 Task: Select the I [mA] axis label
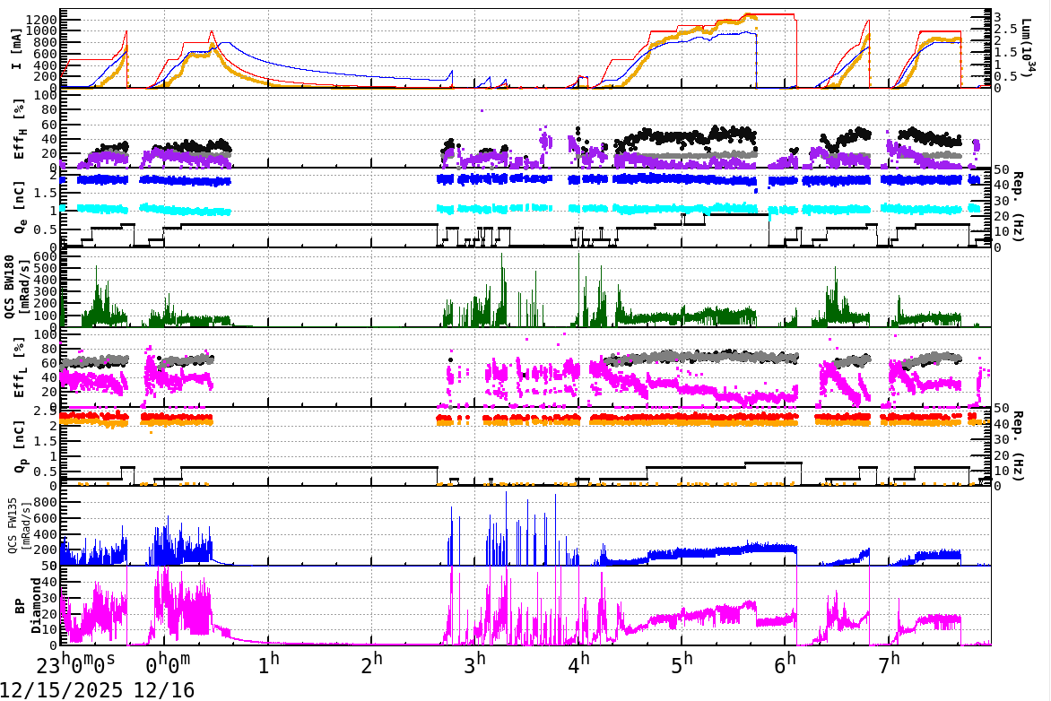(x=16, y=49)
